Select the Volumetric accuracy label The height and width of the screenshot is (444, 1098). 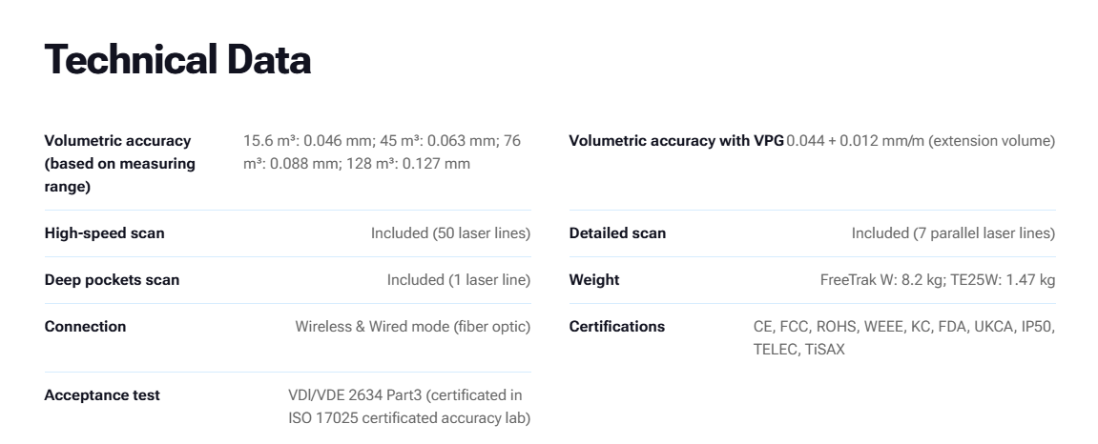[x=120, y=164]
